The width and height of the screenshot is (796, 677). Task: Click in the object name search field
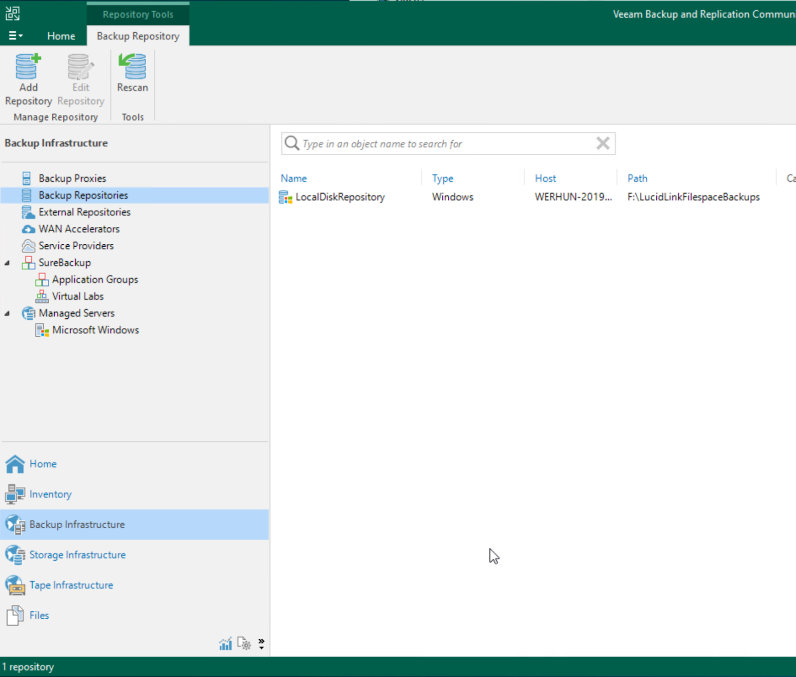(x=448, y=144)
